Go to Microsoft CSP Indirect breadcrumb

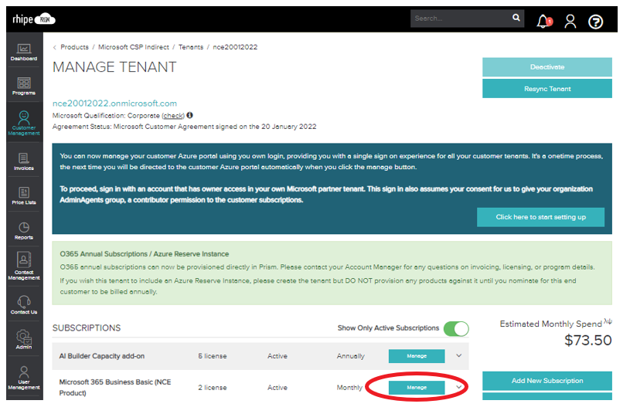[x=134, y=47]
